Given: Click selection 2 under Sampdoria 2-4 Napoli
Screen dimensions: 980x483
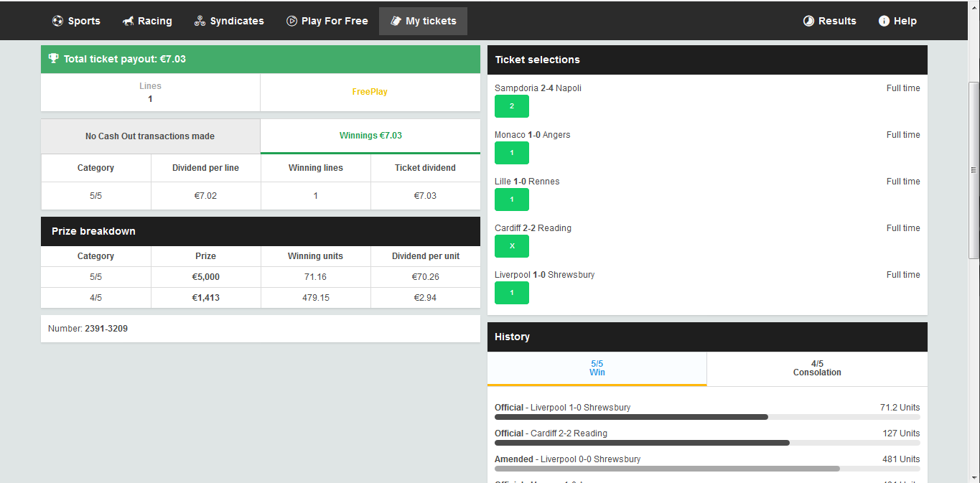Looking at the screenshot, I should click(x=512, y=106).
